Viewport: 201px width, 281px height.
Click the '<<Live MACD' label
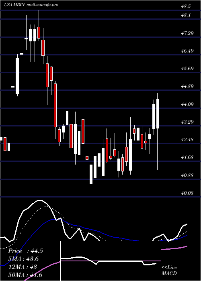(x=169, y=271)
